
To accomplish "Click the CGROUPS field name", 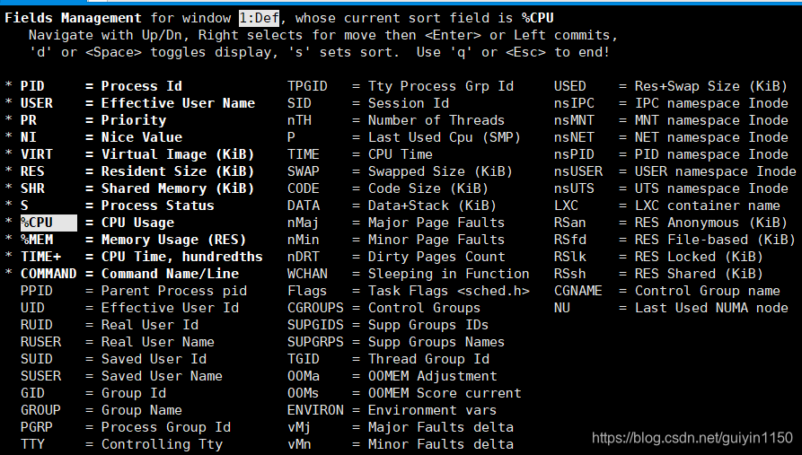I will (315, 308).
